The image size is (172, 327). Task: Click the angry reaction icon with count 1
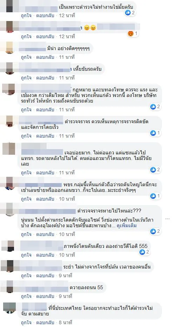click(130, 34)
